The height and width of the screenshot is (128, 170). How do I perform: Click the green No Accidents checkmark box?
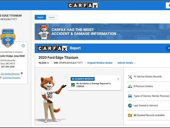coord(73,85)
